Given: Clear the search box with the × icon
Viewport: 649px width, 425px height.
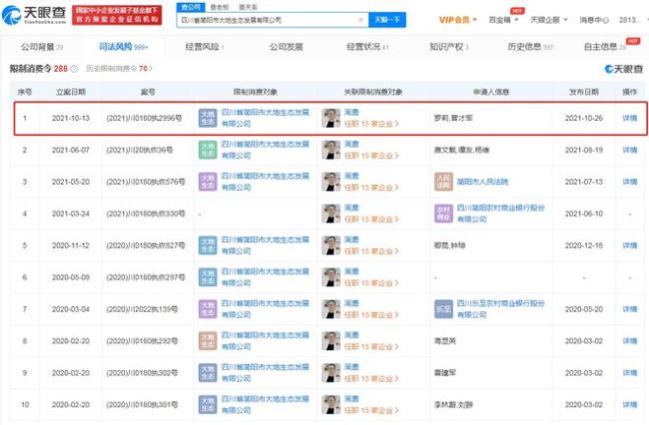Looking at the screenshot, I should tap(360, 20).
